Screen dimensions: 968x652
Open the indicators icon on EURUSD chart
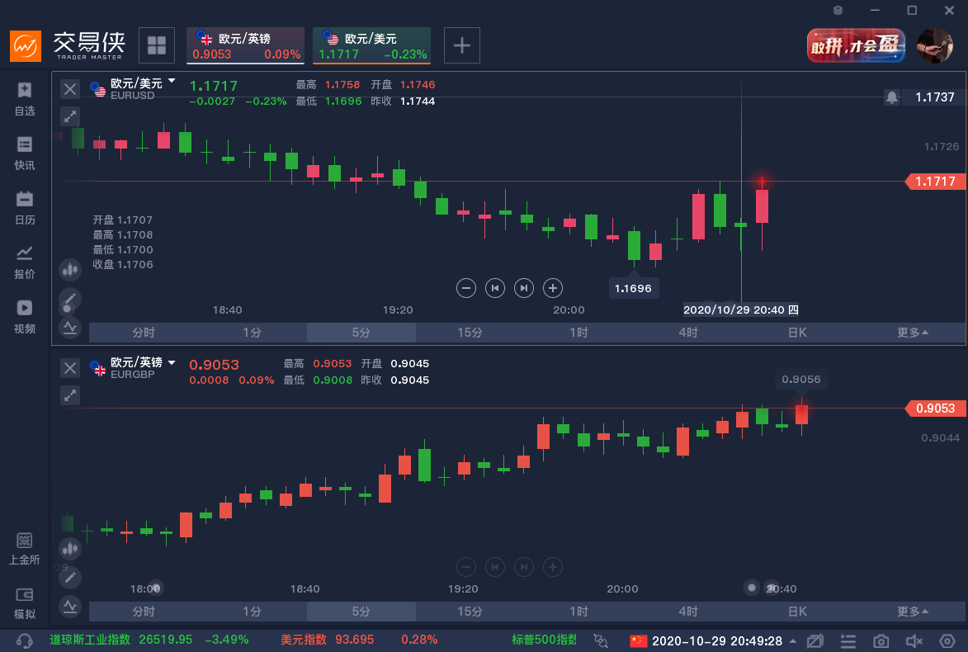tap(70, 328)
